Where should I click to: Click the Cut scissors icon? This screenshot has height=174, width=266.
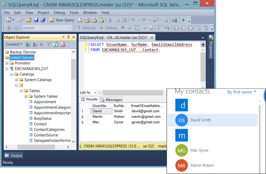(x=110, y=20)
